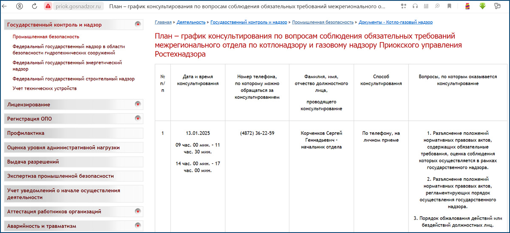Open the green download arrow extension

(482, 6)
